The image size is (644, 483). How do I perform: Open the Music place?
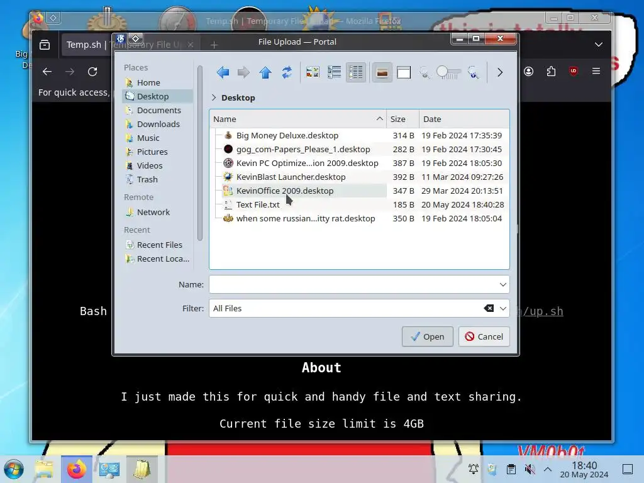point(157,138)
